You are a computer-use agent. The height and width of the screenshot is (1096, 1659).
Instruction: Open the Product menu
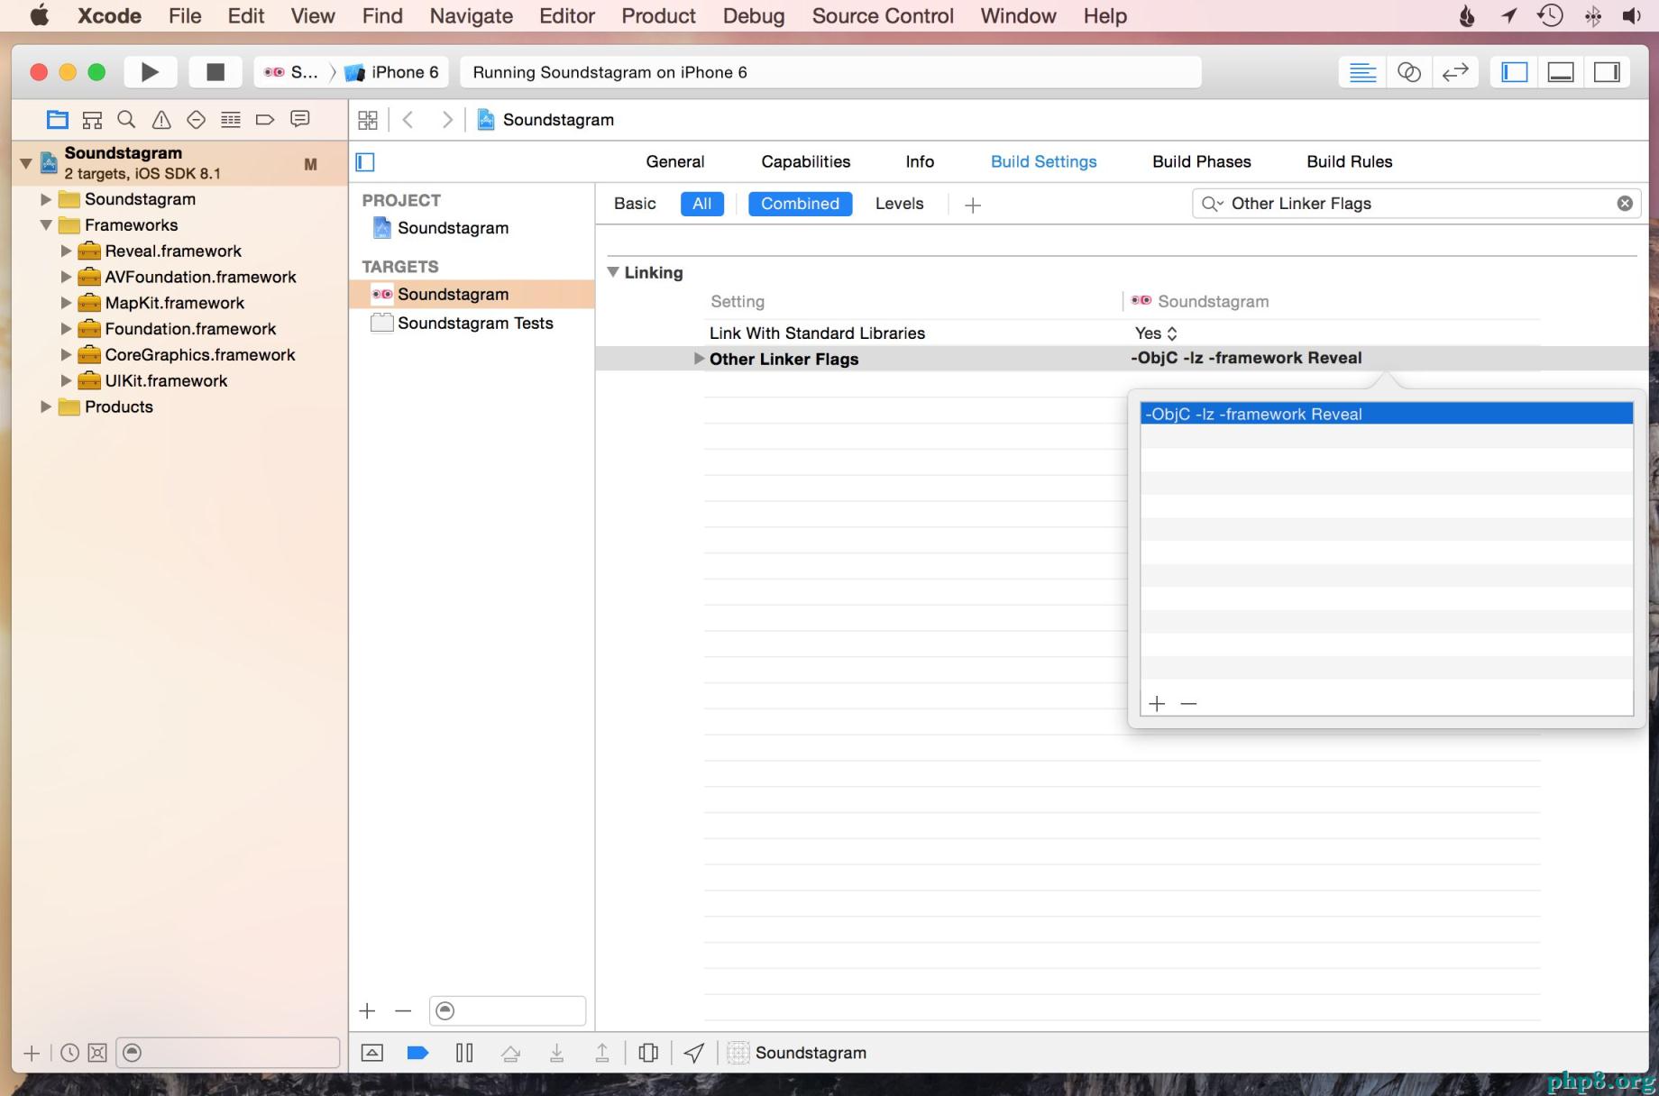click(x=658, y=16)
